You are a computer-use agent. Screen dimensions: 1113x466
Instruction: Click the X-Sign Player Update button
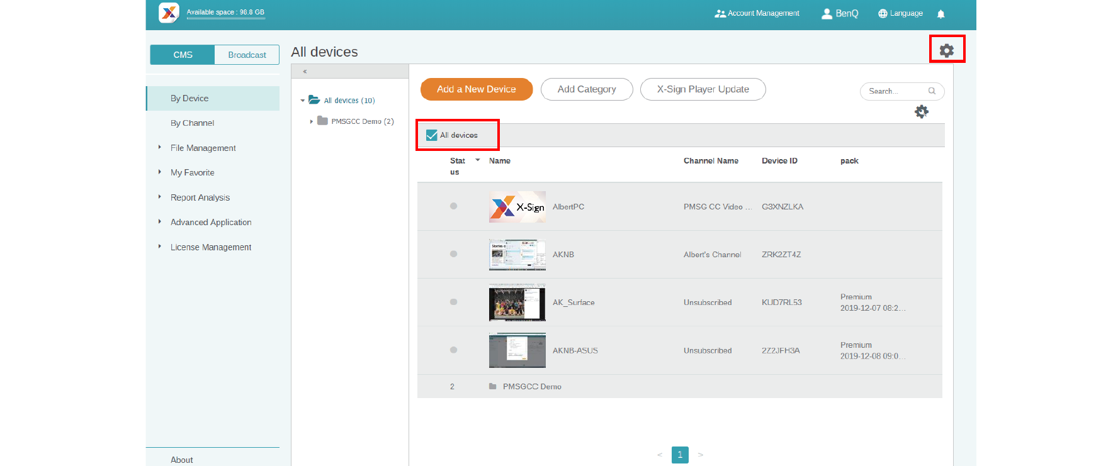pos(703,89)
